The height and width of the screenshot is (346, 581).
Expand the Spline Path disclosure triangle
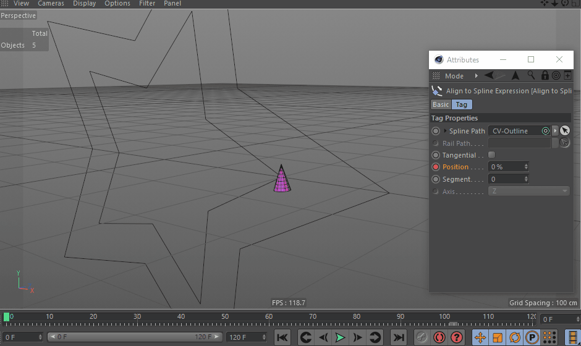pos(445,131)
